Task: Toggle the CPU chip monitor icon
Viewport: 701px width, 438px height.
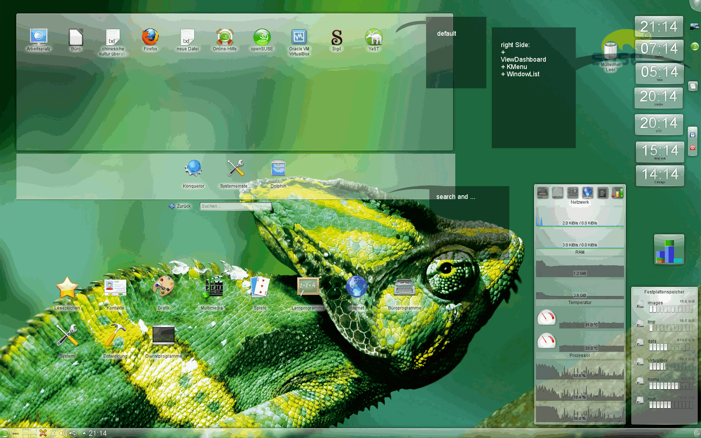Action: pos(602,192)
